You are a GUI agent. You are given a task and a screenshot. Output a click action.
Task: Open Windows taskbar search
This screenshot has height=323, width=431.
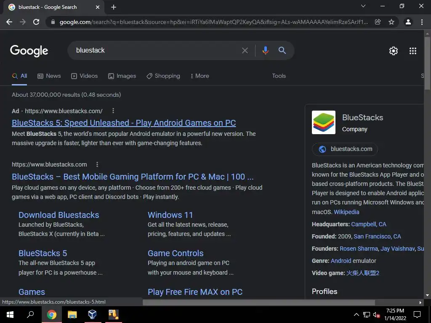coord(30,315)
